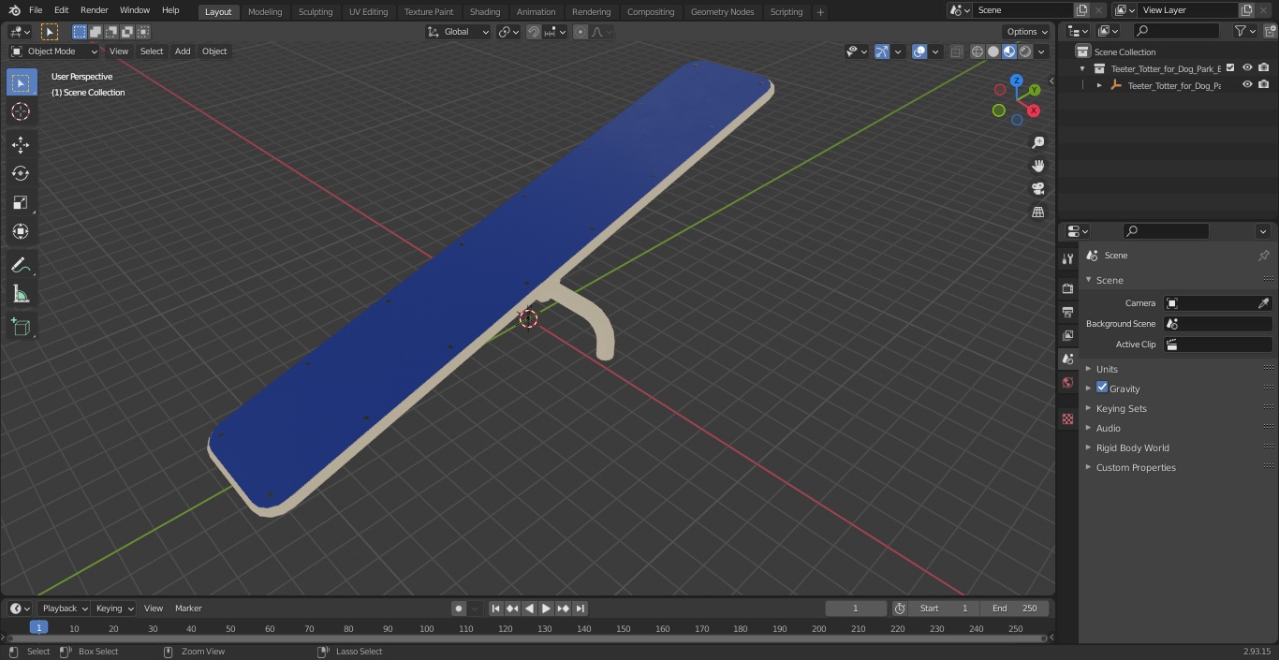Open the View Layer properties tab

point(1067,335)
